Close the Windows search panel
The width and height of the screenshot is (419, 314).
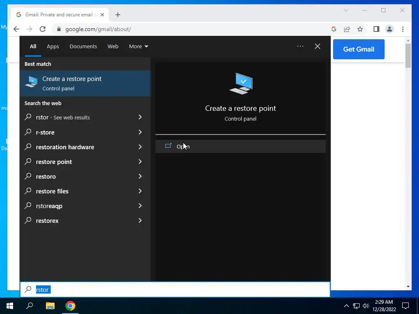pyautogui.click(x=318, y=46)
